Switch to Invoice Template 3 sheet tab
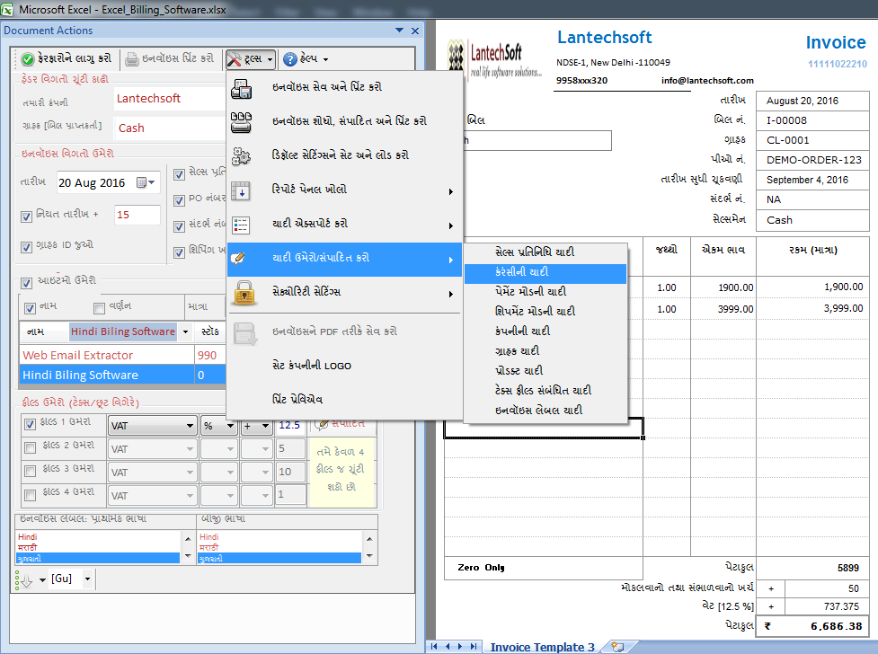Screen dimensions: 878x654 [542, 648]
